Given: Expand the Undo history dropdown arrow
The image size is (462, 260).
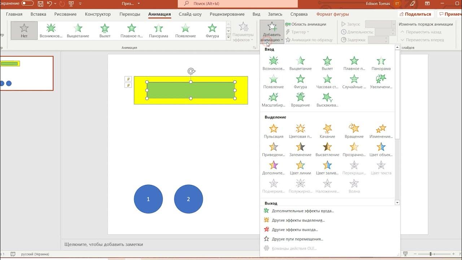Looking at the screenshot, I should [55, 4].
